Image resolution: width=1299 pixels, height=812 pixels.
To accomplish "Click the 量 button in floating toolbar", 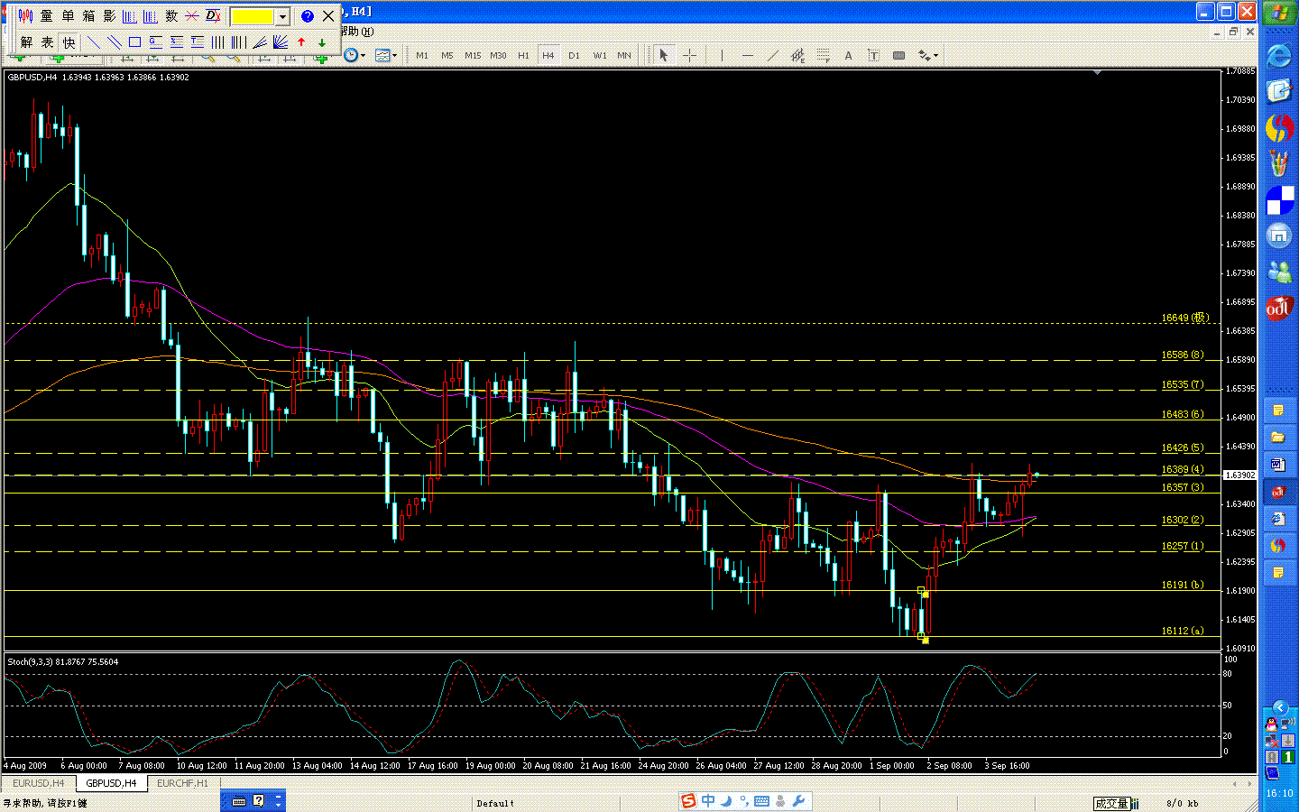I will (47, 16).
